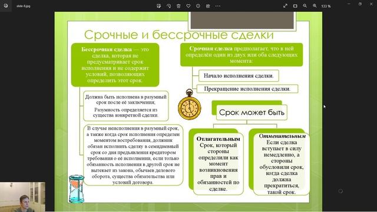The image size is (377, 212).
Task: Delete the image with the trash icon
Action: 178,6
